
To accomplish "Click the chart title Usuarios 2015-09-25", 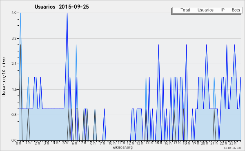I will point(62,7).
